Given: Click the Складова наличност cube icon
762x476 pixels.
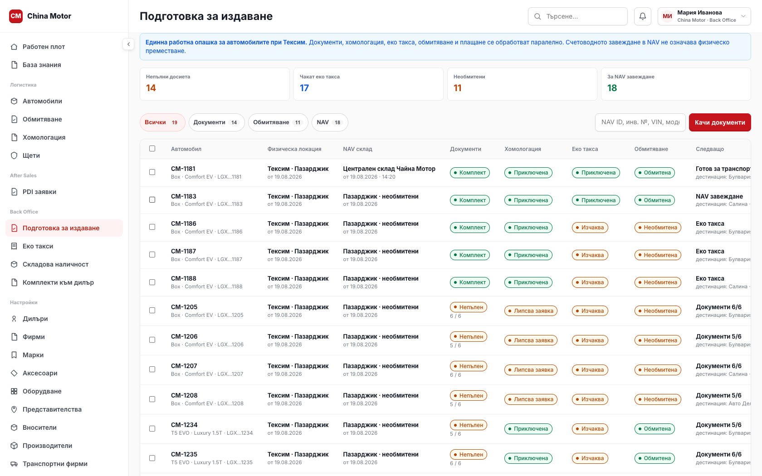Looking at the screenshot, I should (x=14, y=264).
